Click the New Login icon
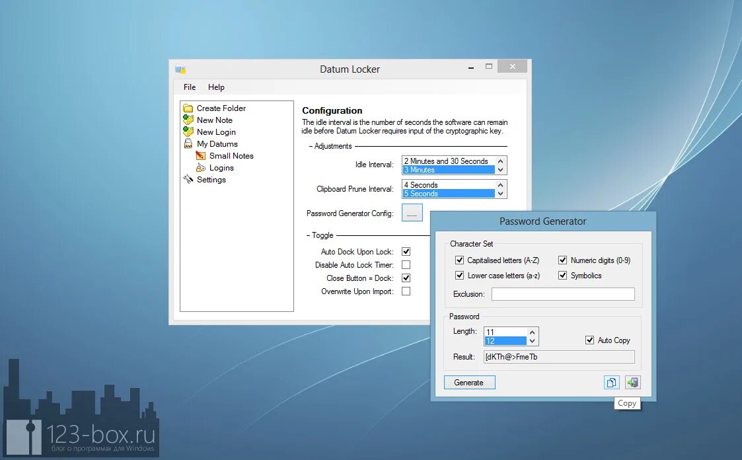Screen dimensions: 742x460 tap(188, 132)
